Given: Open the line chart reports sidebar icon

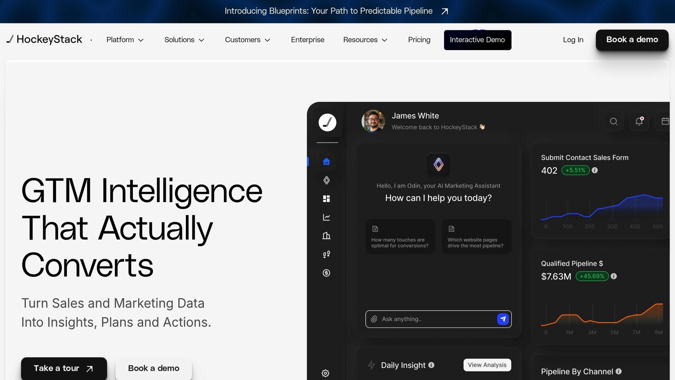Looking at the screenshot, I should 326,217.
